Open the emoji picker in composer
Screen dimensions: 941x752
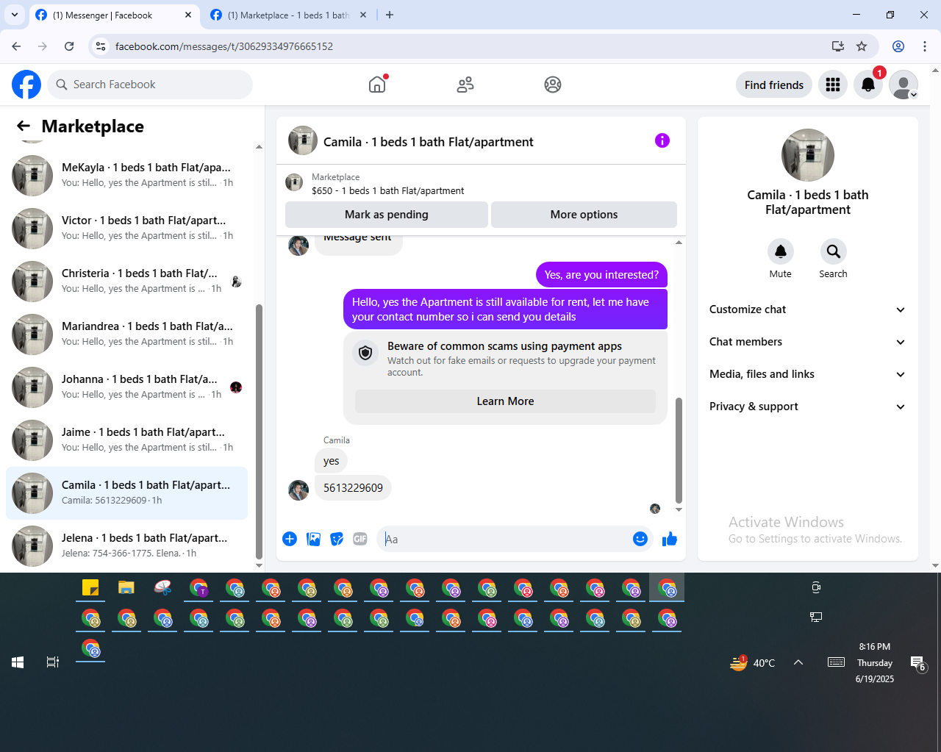[640, 539]
